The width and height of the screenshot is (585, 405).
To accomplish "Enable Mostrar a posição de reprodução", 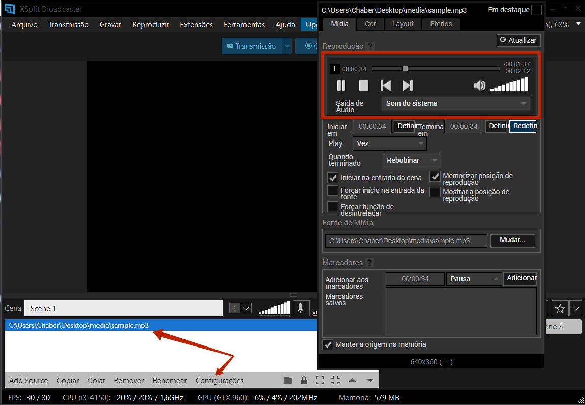I will [435, 192].
